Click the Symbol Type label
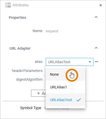 [31, 108]
